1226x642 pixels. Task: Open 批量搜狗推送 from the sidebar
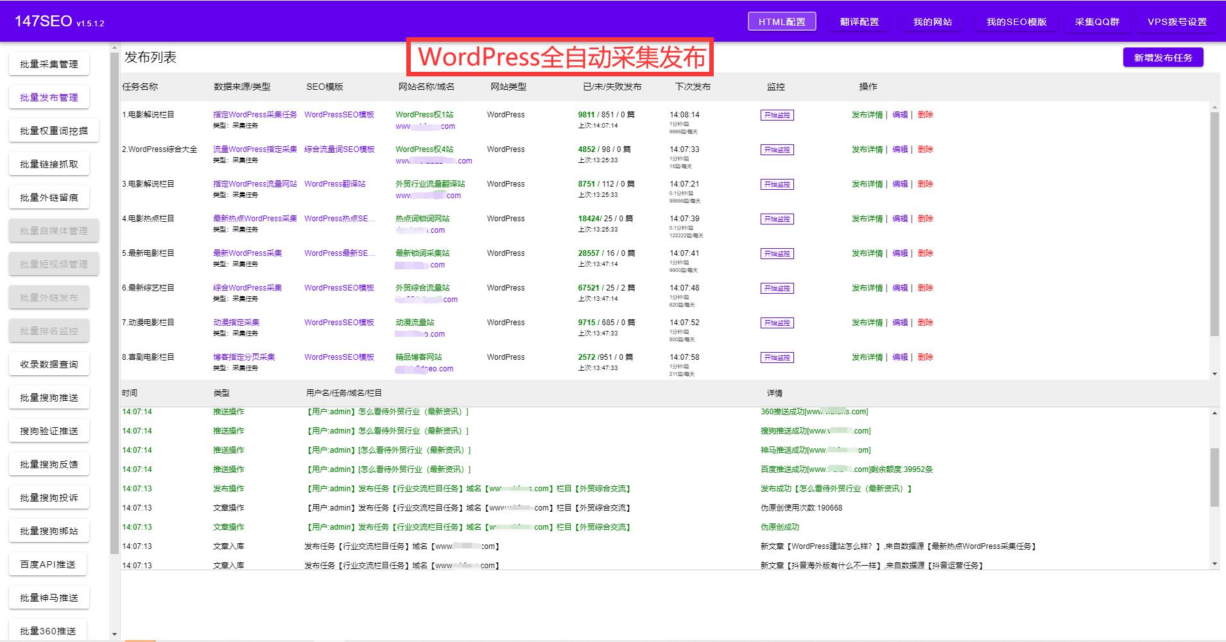click(x=49, y=397)
